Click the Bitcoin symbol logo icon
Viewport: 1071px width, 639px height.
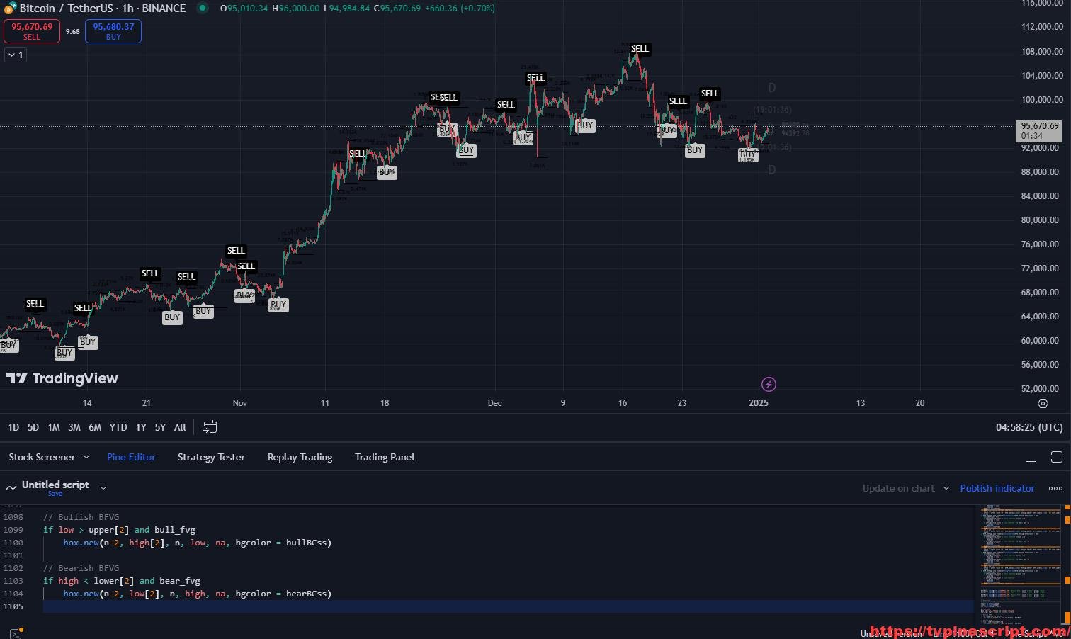(x=10, y=9)
